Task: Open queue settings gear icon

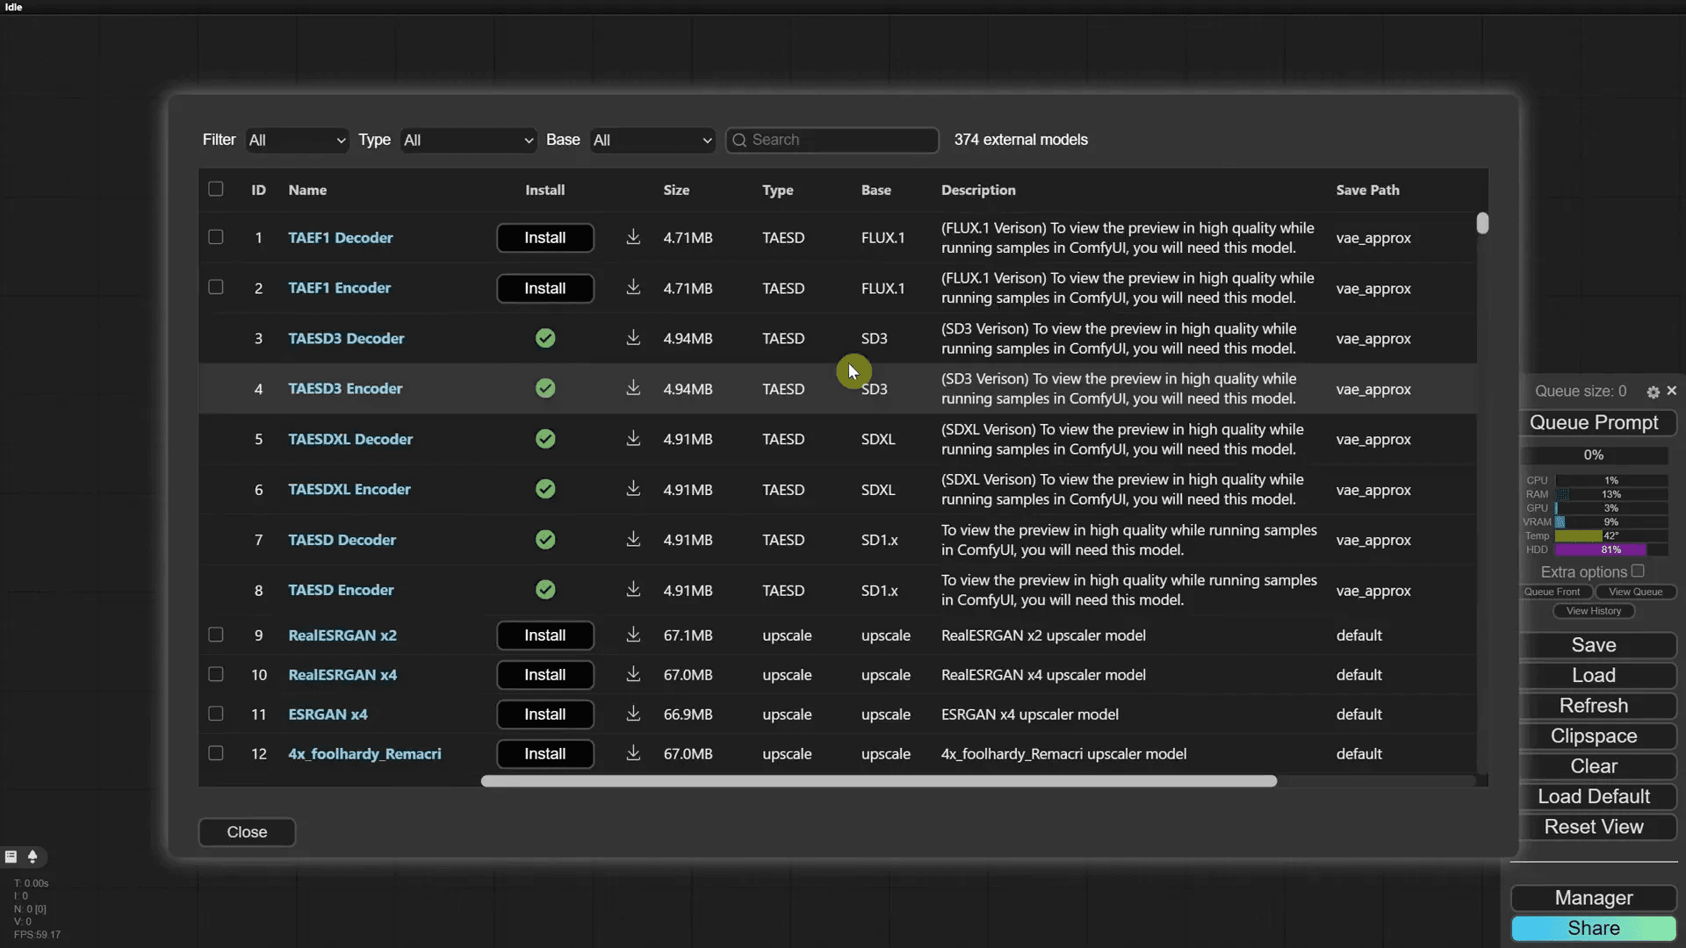Action: click(x=1653, y=391)
